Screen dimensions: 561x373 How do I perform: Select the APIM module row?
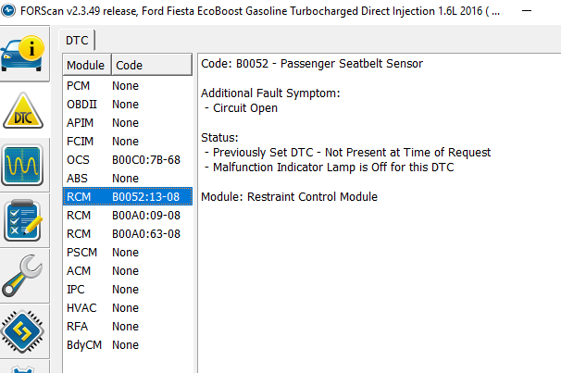(127, 122)
